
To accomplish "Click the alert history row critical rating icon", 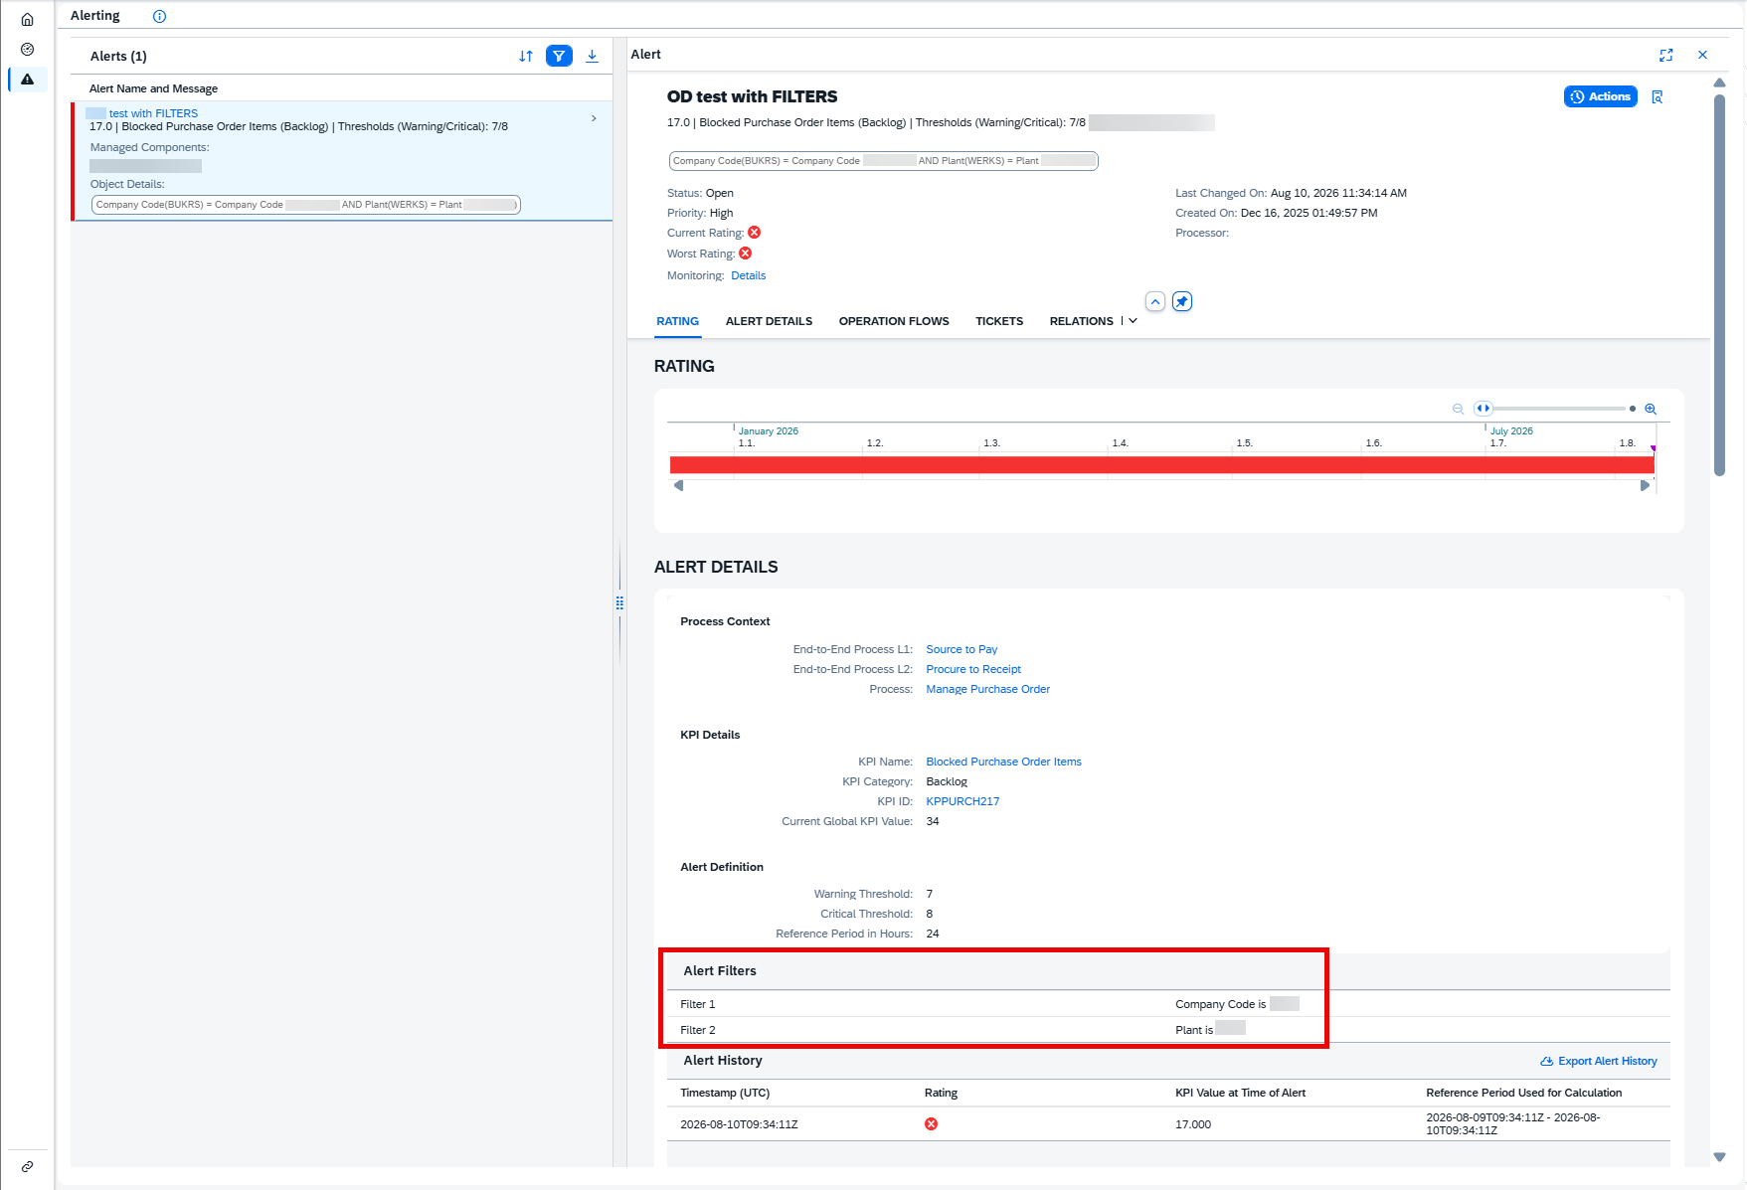I will click(x=931, y=1124).
